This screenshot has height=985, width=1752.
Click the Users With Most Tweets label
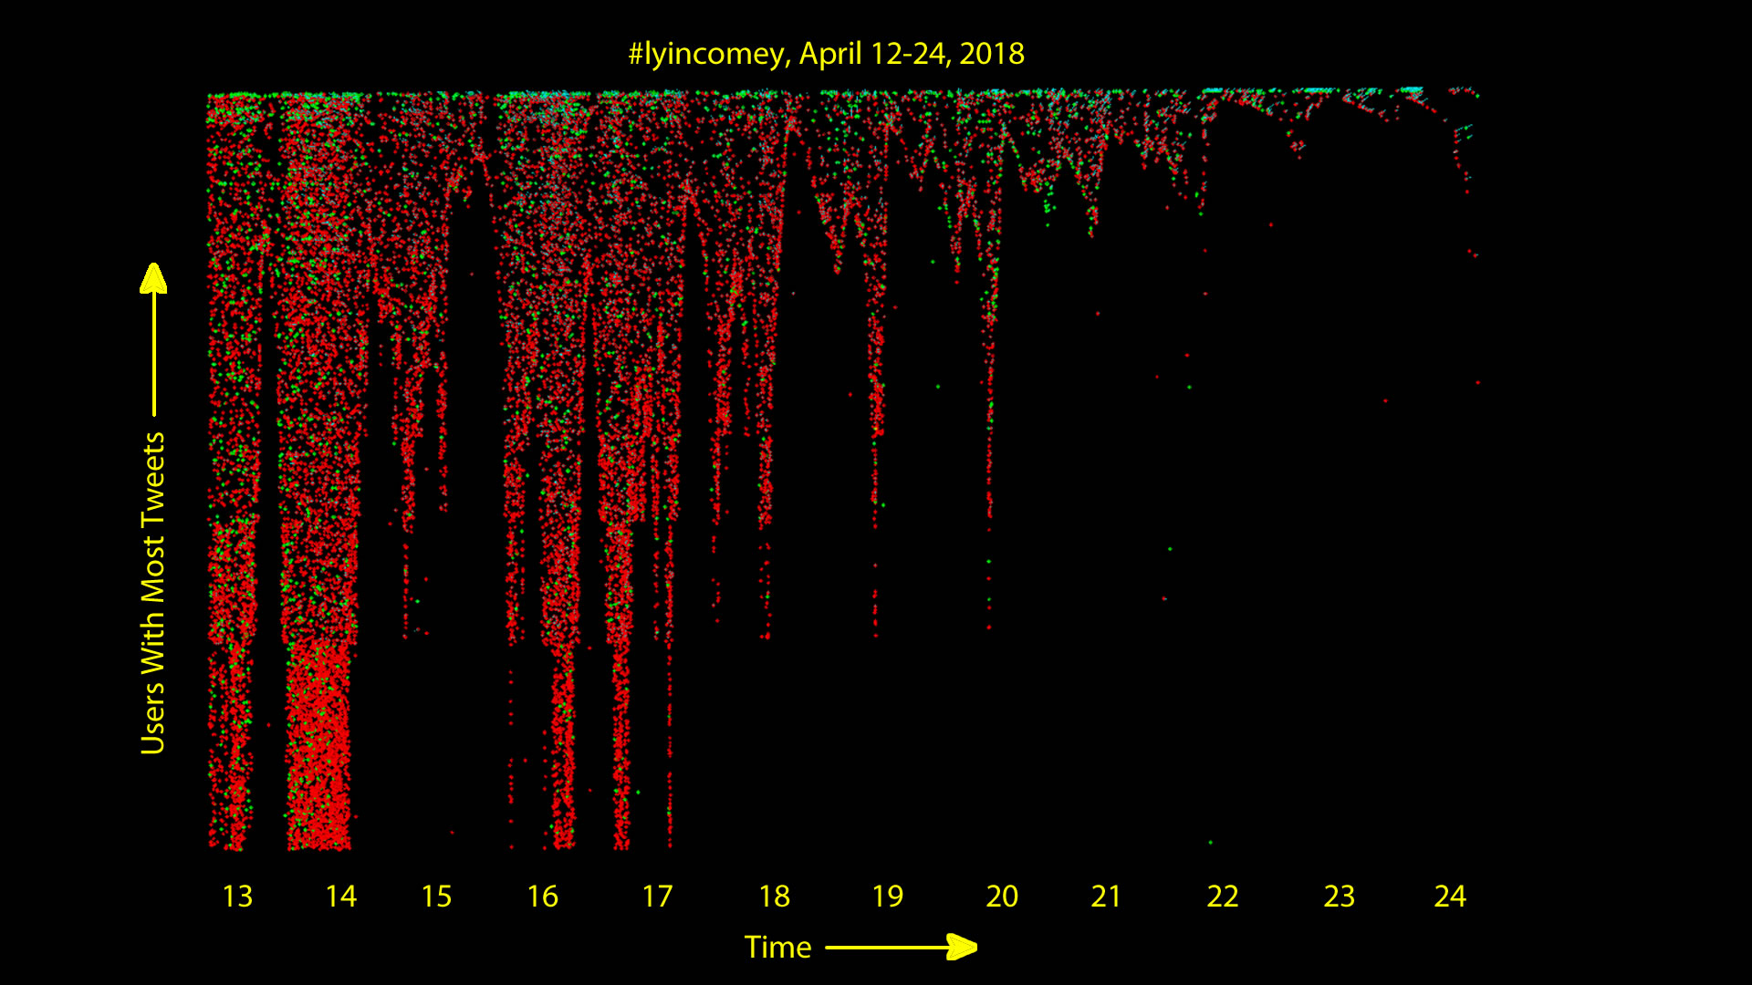153,593
